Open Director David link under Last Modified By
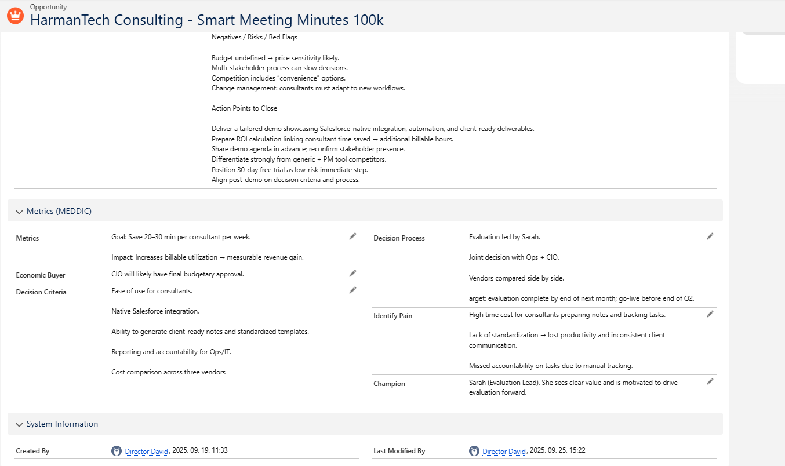Screen dimensions: 785x466 (x=504, y=451)
